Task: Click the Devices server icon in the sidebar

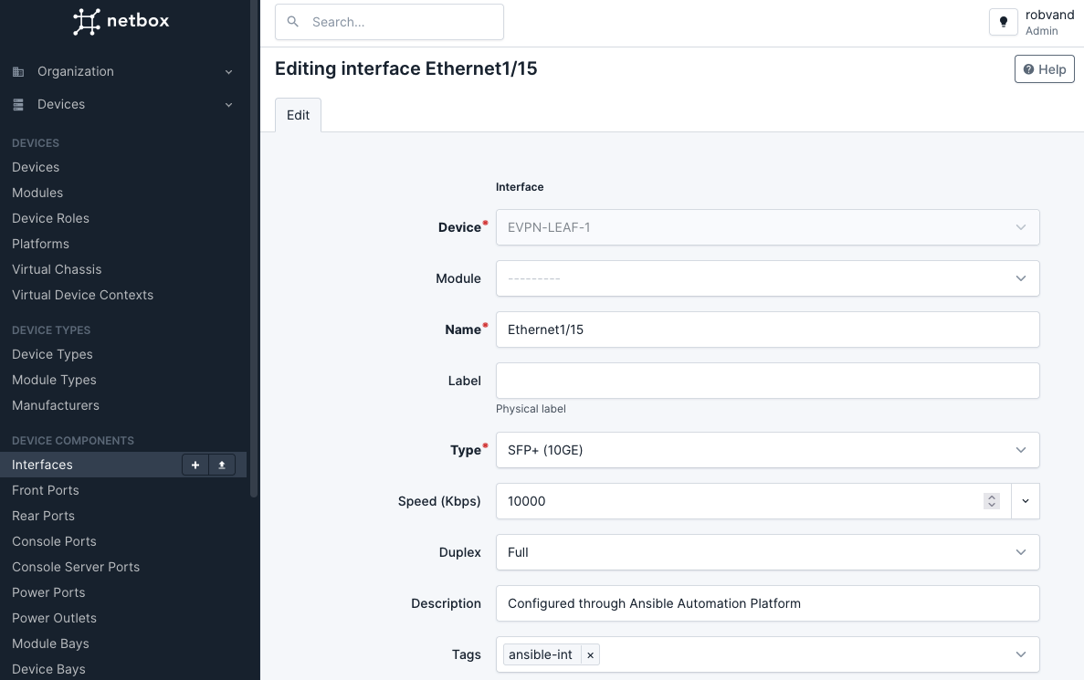Action: (18, 105)
